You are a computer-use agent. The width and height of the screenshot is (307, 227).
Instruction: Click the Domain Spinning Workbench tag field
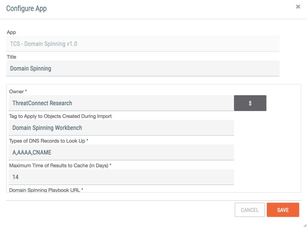tap(121, 128)
